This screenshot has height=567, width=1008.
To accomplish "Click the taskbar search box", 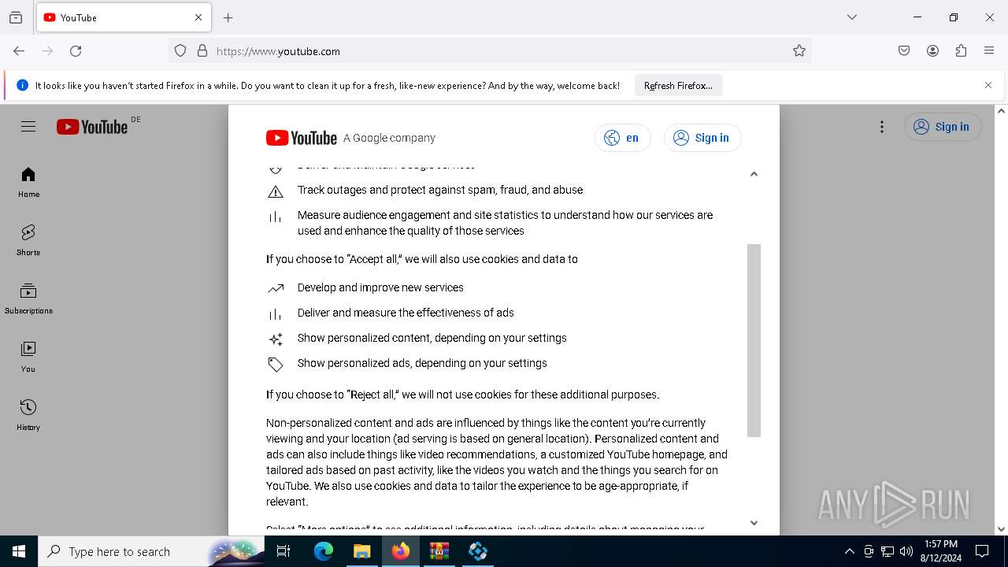I will (x=151, y=551).
